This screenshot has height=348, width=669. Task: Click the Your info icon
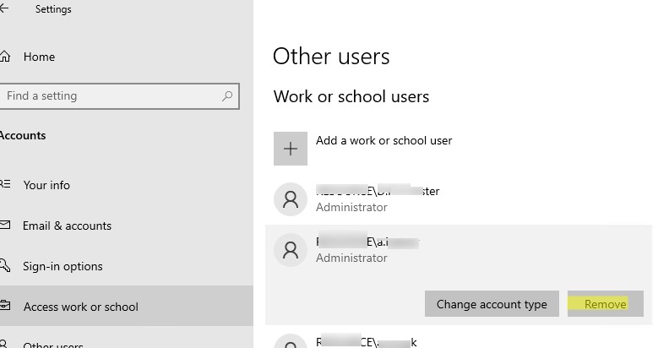click(5, 184)
